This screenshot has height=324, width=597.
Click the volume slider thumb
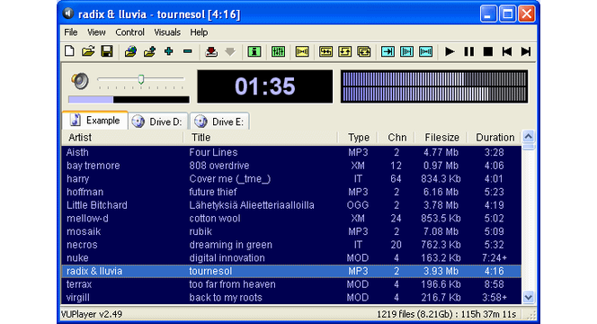(141, 79)
